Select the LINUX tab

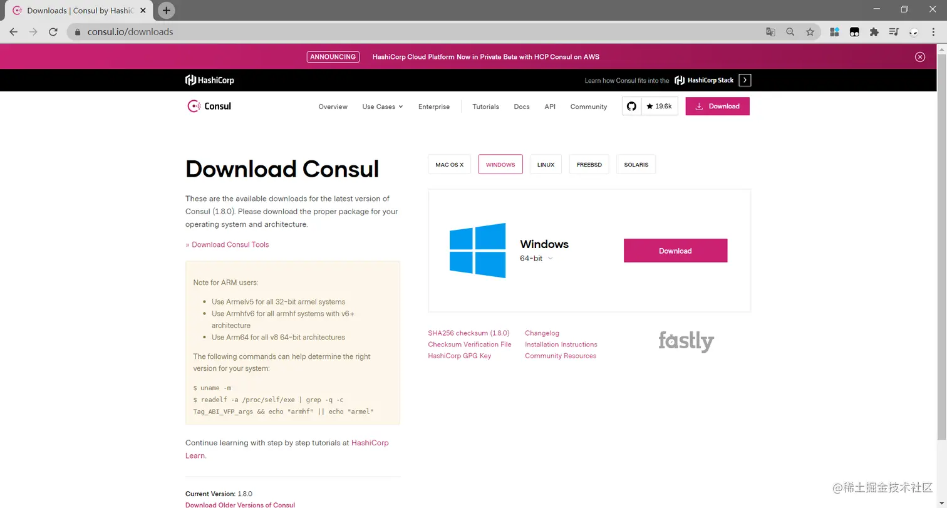point(546,165)
